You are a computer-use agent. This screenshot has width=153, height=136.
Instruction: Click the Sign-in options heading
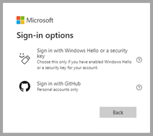[45, 36]
